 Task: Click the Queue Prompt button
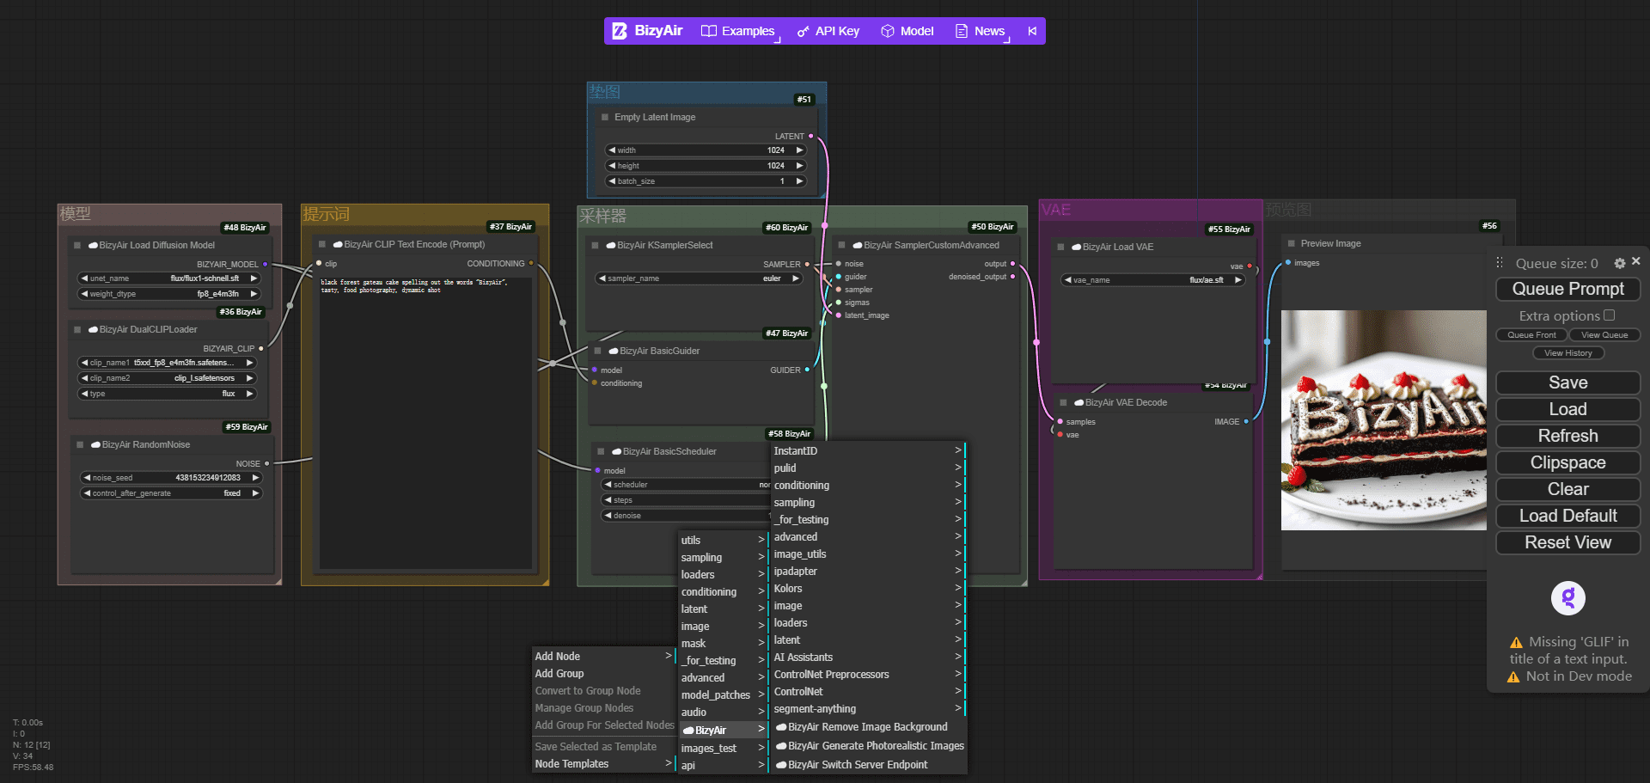coord(1567,289)
